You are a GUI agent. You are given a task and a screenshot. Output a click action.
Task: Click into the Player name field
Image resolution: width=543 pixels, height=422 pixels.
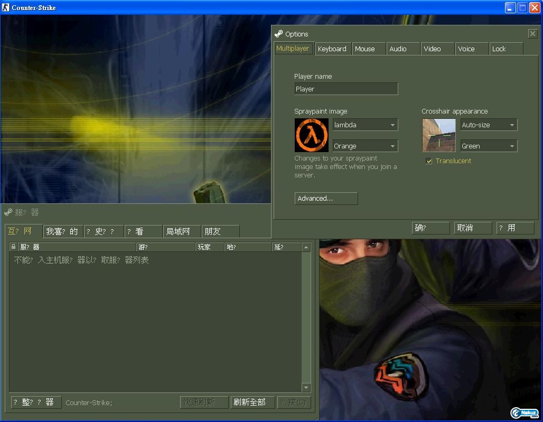coord(346,89)
